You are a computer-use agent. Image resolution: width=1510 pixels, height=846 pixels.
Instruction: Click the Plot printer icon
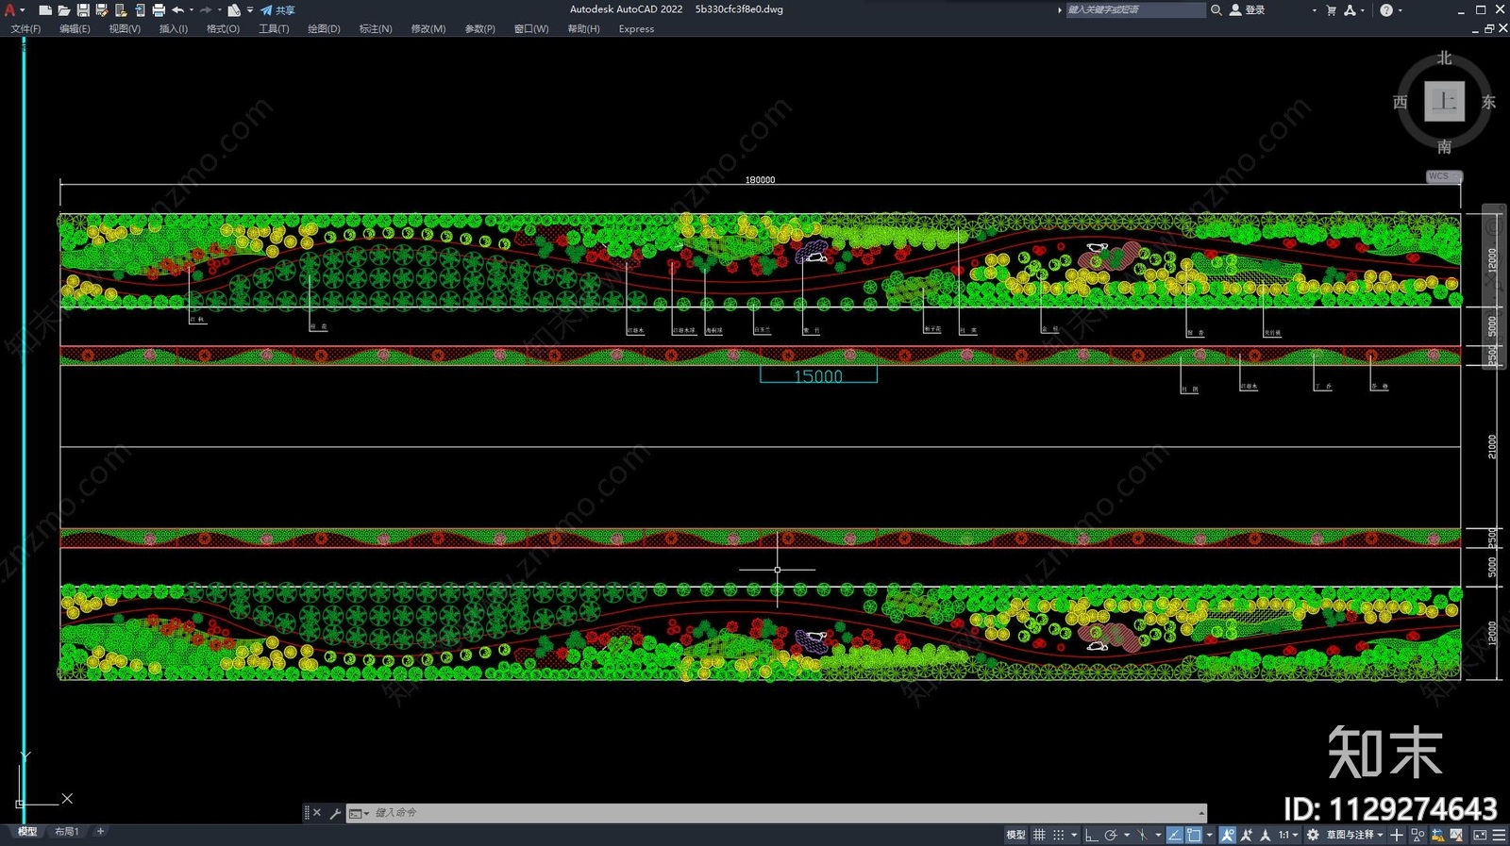159,10
